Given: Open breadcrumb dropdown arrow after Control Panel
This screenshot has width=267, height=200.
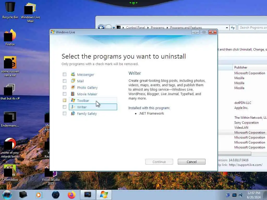Looking at the screenshot, I should click(148, 28).
